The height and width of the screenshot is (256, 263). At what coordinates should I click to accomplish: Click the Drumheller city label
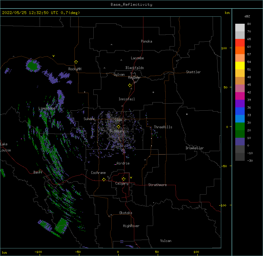tap(195, 148)
